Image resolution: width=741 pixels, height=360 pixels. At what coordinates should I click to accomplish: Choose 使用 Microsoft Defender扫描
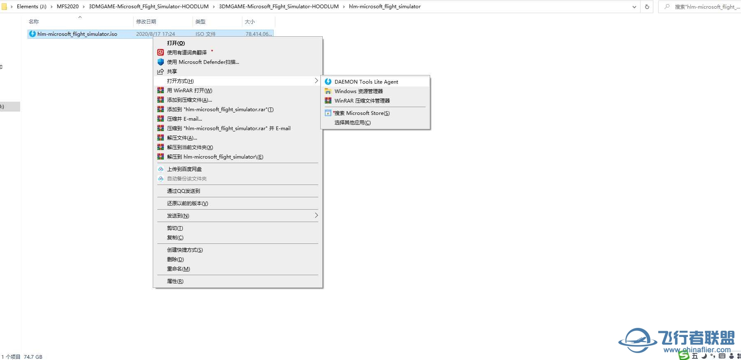(238, 62)
